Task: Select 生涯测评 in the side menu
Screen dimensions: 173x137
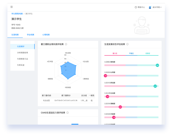Action: pyautogui.click(x=23, y=47)
